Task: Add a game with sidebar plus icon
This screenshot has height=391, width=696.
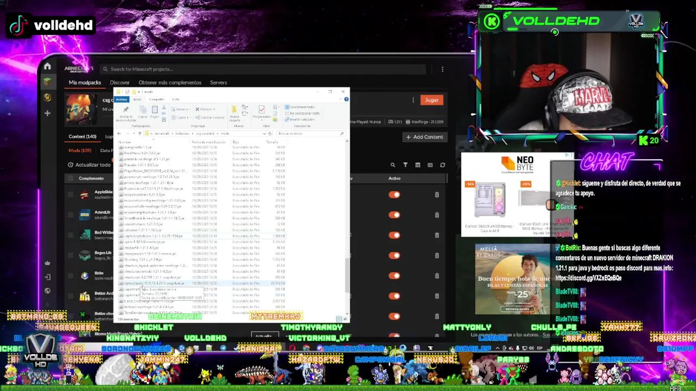Action: pos(47,113)
